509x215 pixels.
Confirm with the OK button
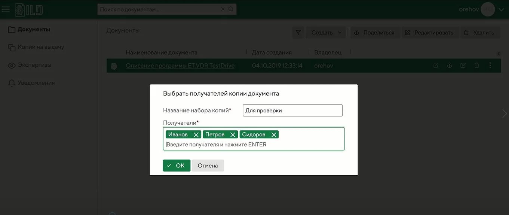pos(177,166)
